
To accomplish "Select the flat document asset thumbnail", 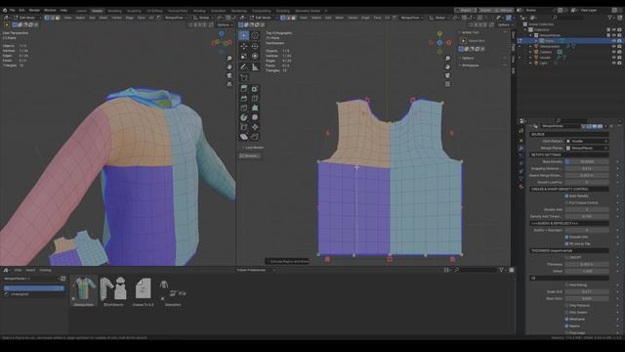I will pyautogui.click(x=143, y=288).
